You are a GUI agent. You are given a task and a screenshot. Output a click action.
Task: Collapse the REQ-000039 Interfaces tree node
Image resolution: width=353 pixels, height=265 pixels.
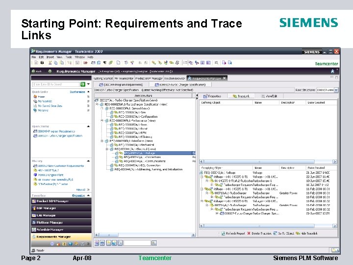click(102, 141)
